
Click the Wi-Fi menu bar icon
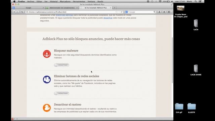point(160,1)
